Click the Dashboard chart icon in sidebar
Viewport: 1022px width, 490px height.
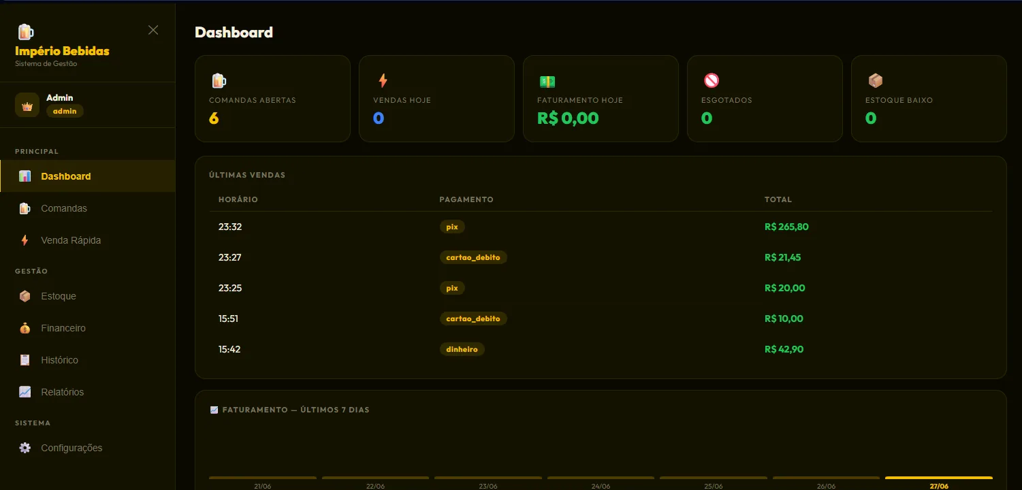tap(25, 176)
